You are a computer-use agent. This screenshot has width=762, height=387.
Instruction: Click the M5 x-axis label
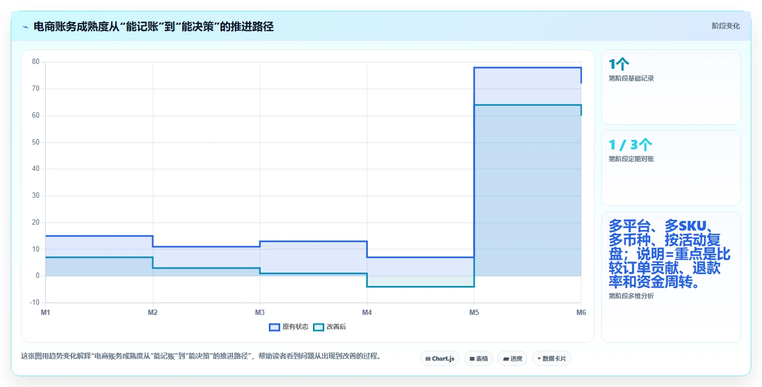tap(474, 312)
